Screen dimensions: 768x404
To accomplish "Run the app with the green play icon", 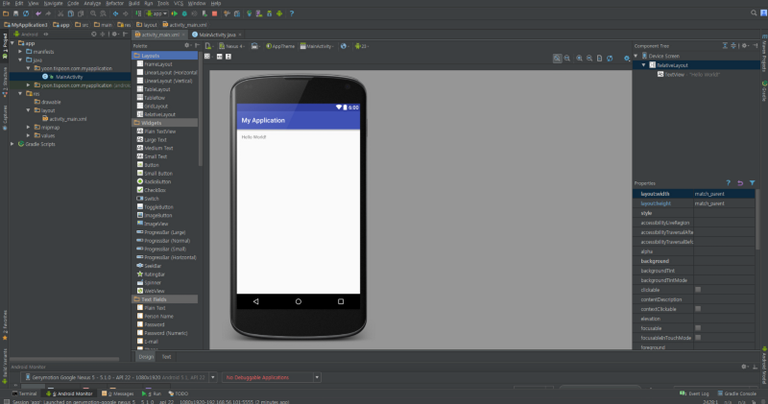I will tap(175, 13).
